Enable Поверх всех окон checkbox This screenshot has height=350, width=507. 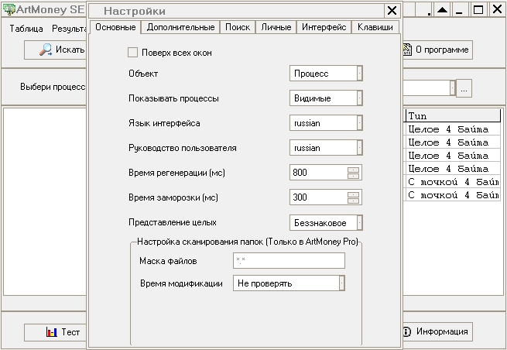(x=133, y=53)
